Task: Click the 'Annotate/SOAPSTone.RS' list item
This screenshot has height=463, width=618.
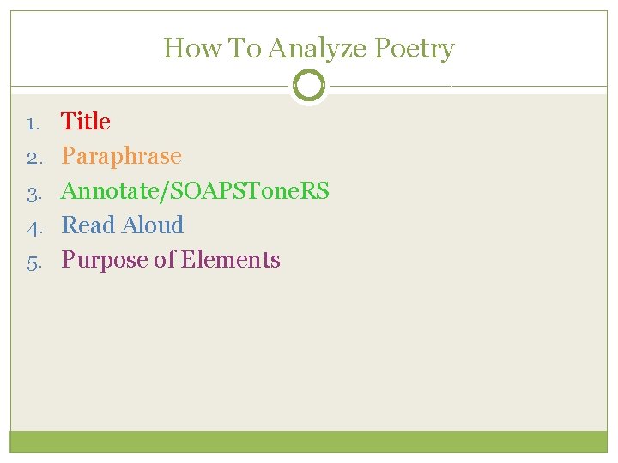Action: click(x=195, y=190)
